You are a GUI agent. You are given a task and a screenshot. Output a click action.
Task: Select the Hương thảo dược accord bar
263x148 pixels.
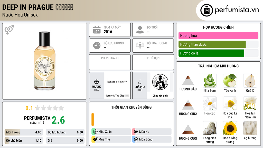coord(218,44)
